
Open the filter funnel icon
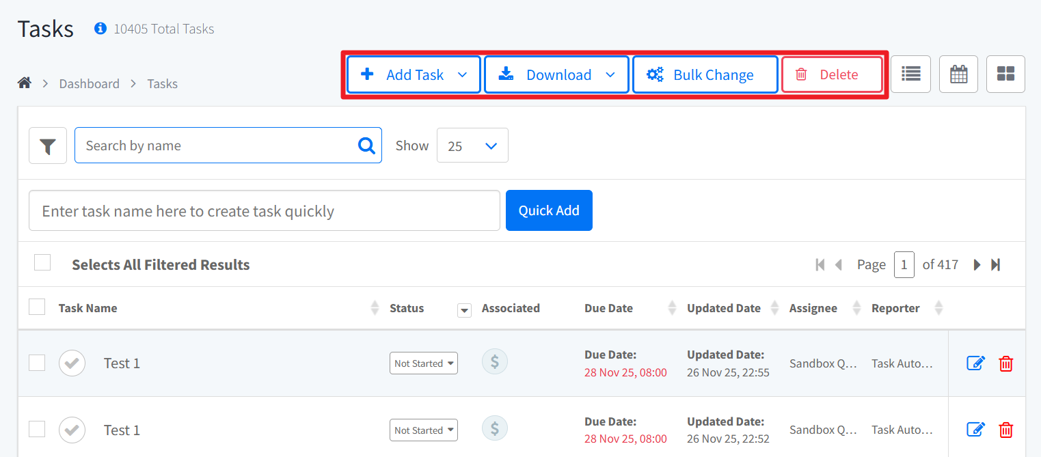(47, 146)
